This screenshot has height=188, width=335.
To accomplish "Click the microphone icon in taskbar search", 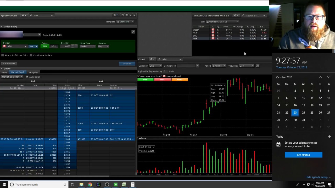I will tap(65, 185).
